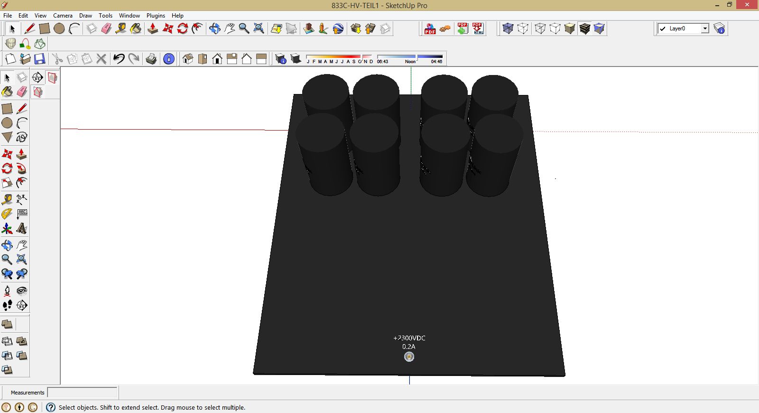Activate the Follow Me tool

click(22, 169)
